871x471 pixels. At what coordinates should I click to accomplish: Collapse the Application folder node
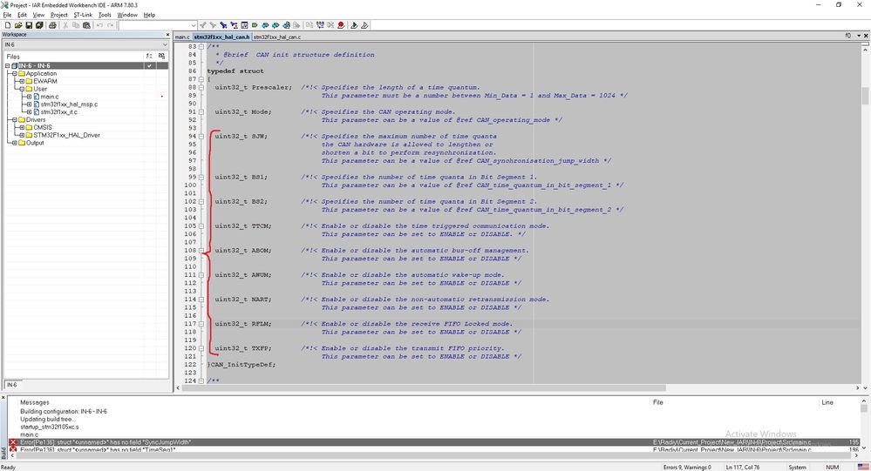pos(15,73)
